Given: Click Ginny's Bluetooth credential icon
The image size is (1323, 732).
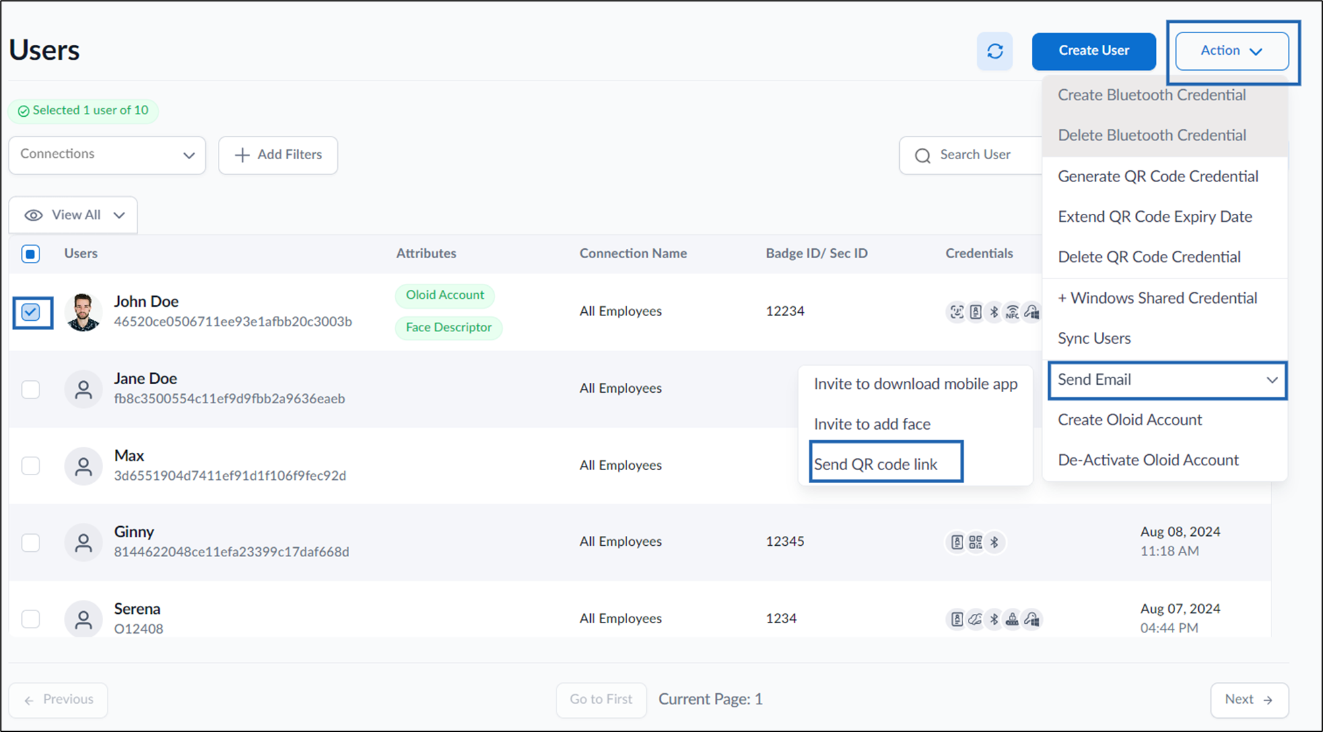Looking at the screenshot, I should [994, 543].
